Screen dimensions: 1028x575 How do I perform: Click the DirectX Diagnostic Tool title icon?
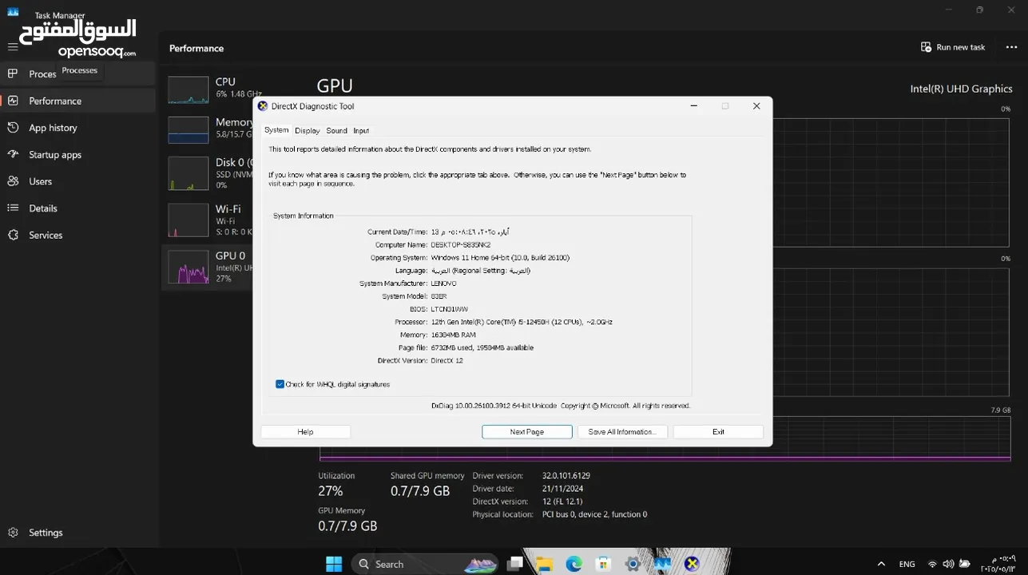(x=263, y=105)
